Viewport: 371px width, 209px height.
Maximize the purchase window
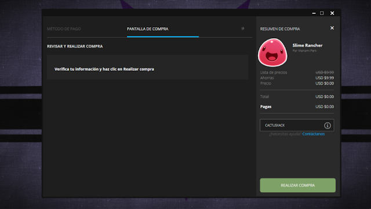[x=322, y=13]
